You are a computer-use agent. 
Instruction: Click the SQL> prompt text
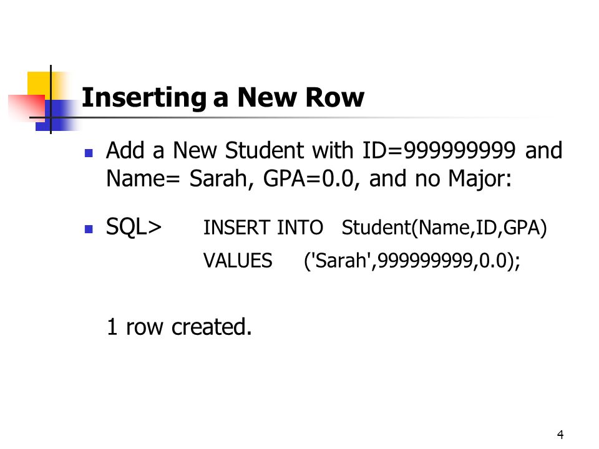(134, 227)
